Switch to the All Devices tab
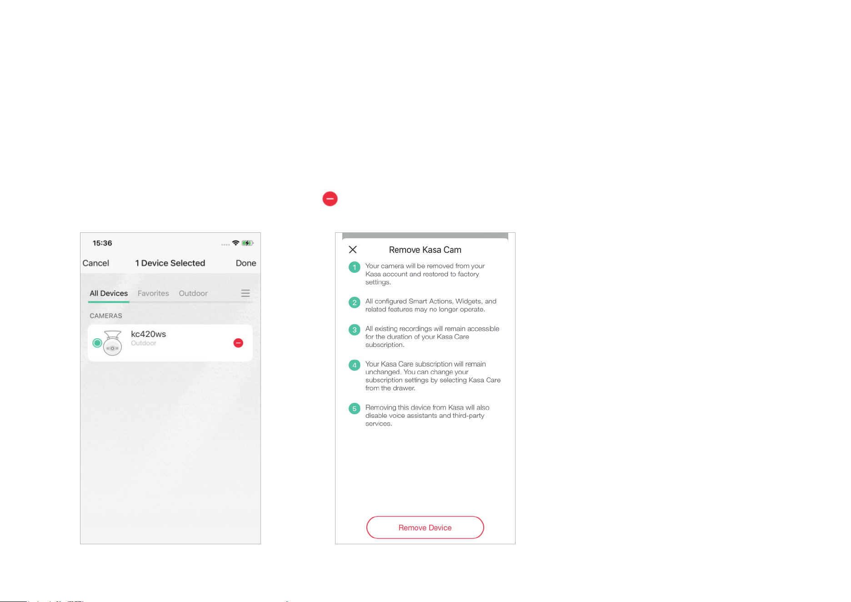The width and height of the screenshot is (851, 602). [x=109, y=294]
